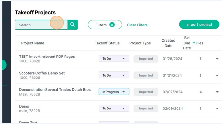The height and width of the screenshot is (124, 222).
Task: Open the Filters button
Action: 105,25
